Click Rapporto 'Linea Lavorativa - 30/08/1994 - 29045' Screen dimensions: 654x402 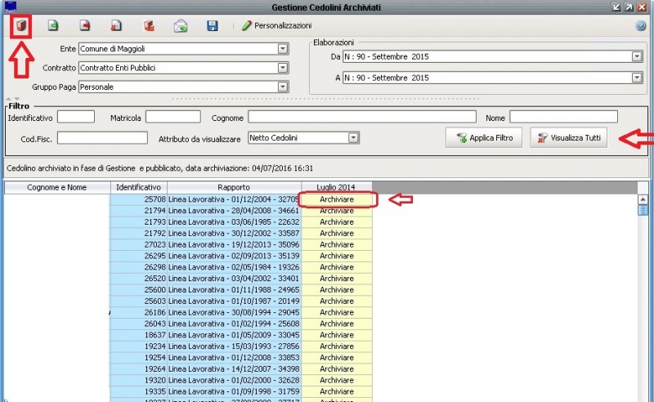pyautogui.click(x=234, y=312)
